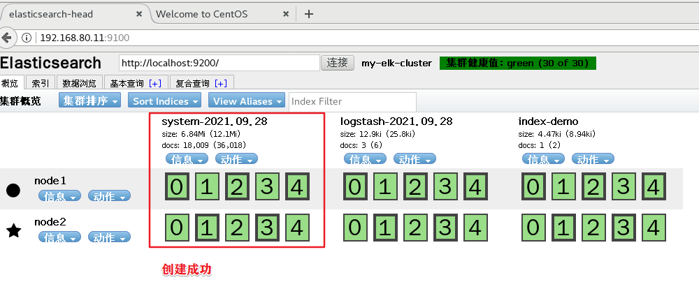Click the browser address bar URL
Viewport: 699px width, 289px height.
[85, 38]
